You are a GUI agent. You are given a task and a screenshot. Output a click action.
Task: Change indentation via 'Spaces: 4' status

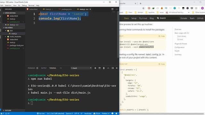tap(69, 114)
